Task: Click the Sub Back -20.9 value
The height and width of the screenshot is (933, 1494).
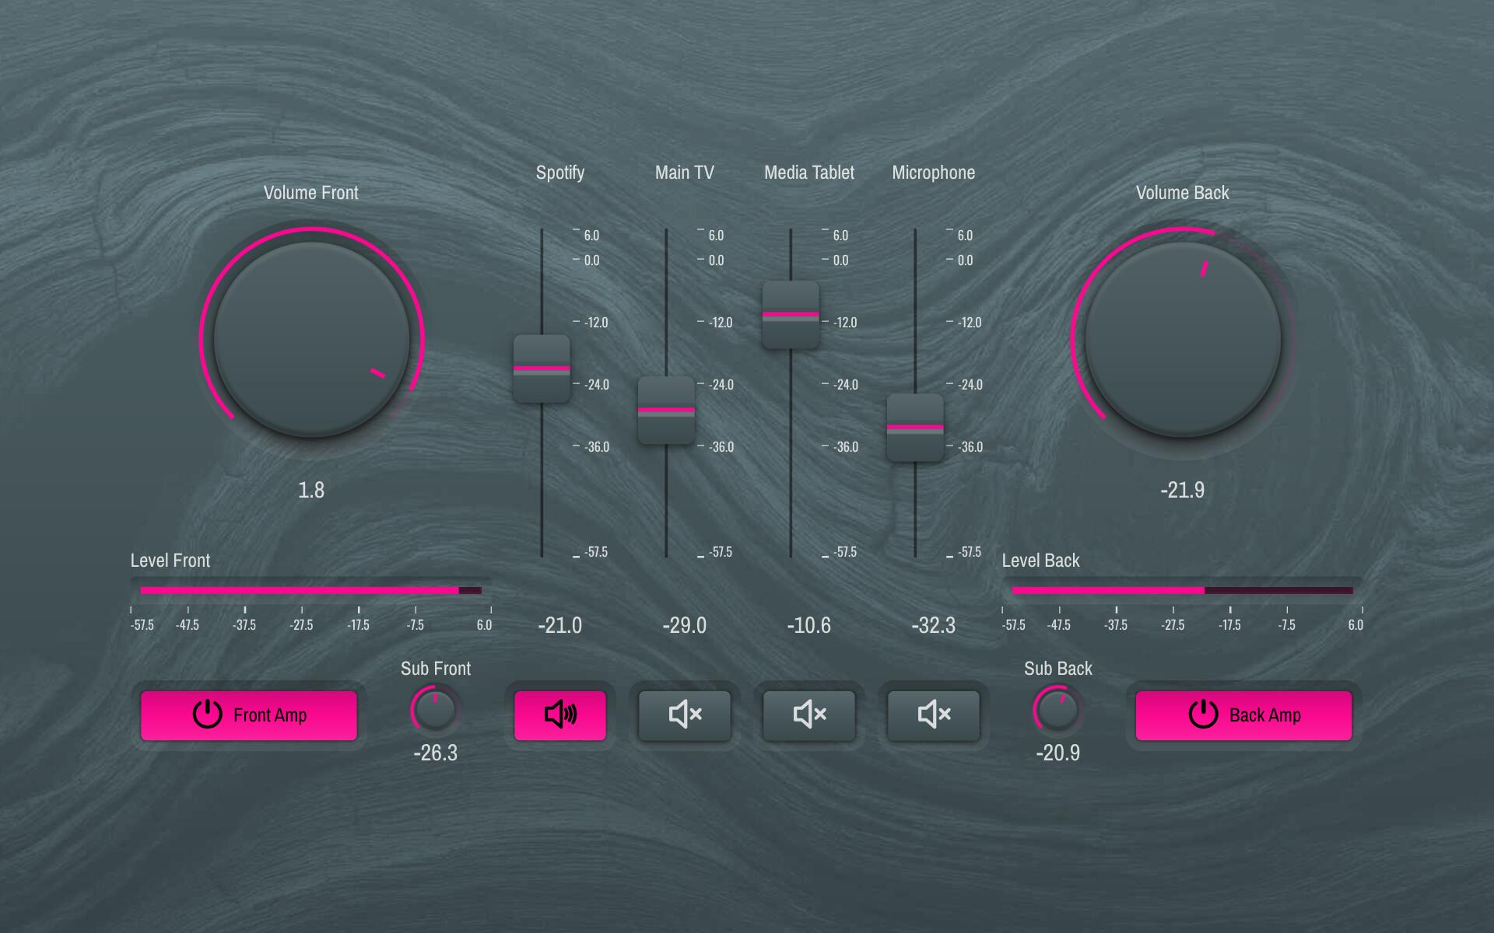Action: click(x=1057, y=753)
